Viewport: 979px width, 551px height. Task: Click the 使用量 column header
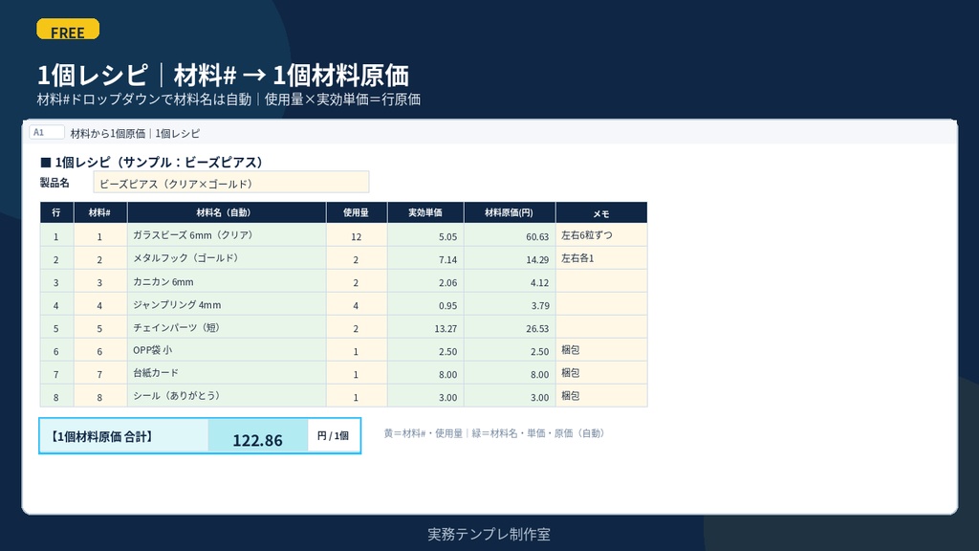[x=356, y=212]
